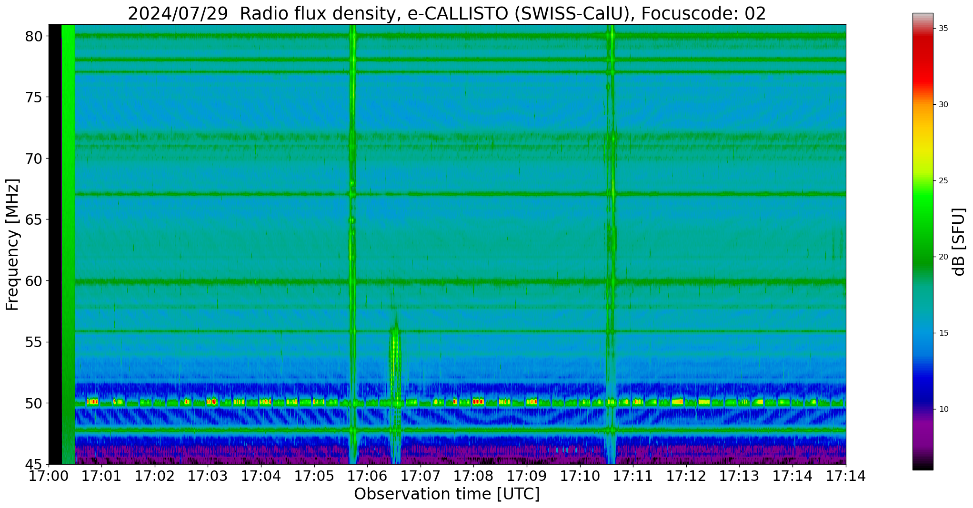Click the 45 MHz frequency tick label
The width and height of the screenshot is (973, 508).
[x=34, y=464]
